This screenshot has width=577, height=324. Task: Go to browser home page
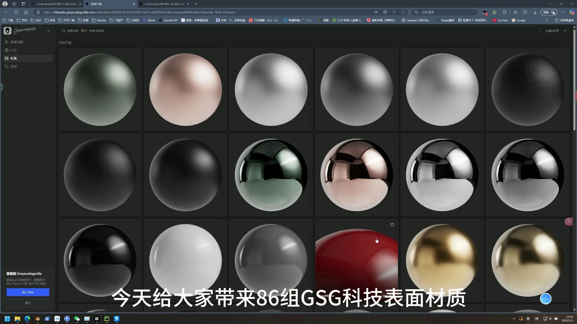[x=26, y=12]
